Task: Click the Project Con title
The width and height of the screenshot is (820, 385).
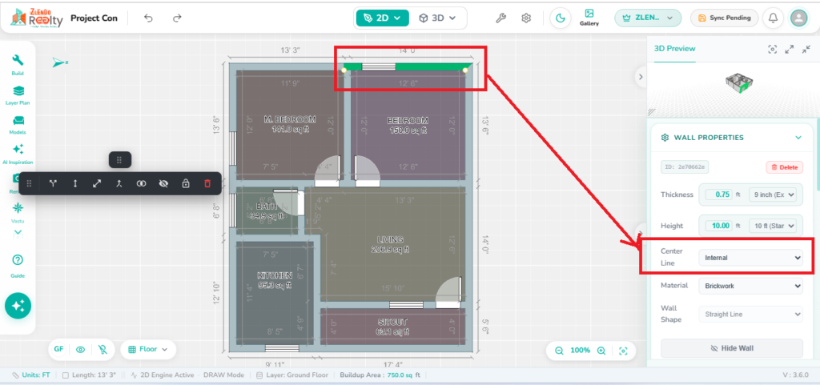Action: 94,18
